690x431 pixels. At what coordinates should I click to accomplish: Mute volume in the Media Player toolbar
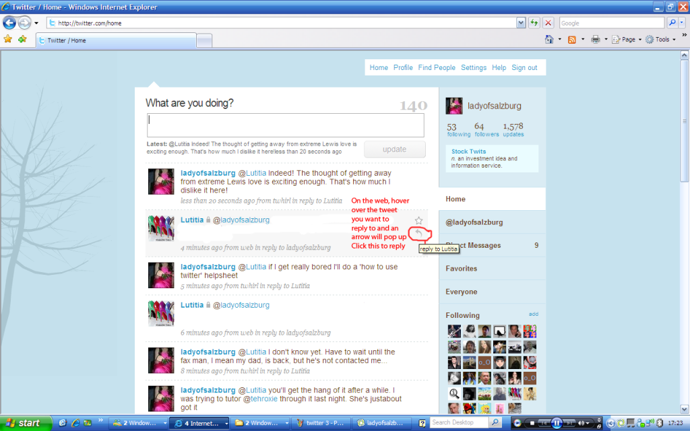[580, 423]
